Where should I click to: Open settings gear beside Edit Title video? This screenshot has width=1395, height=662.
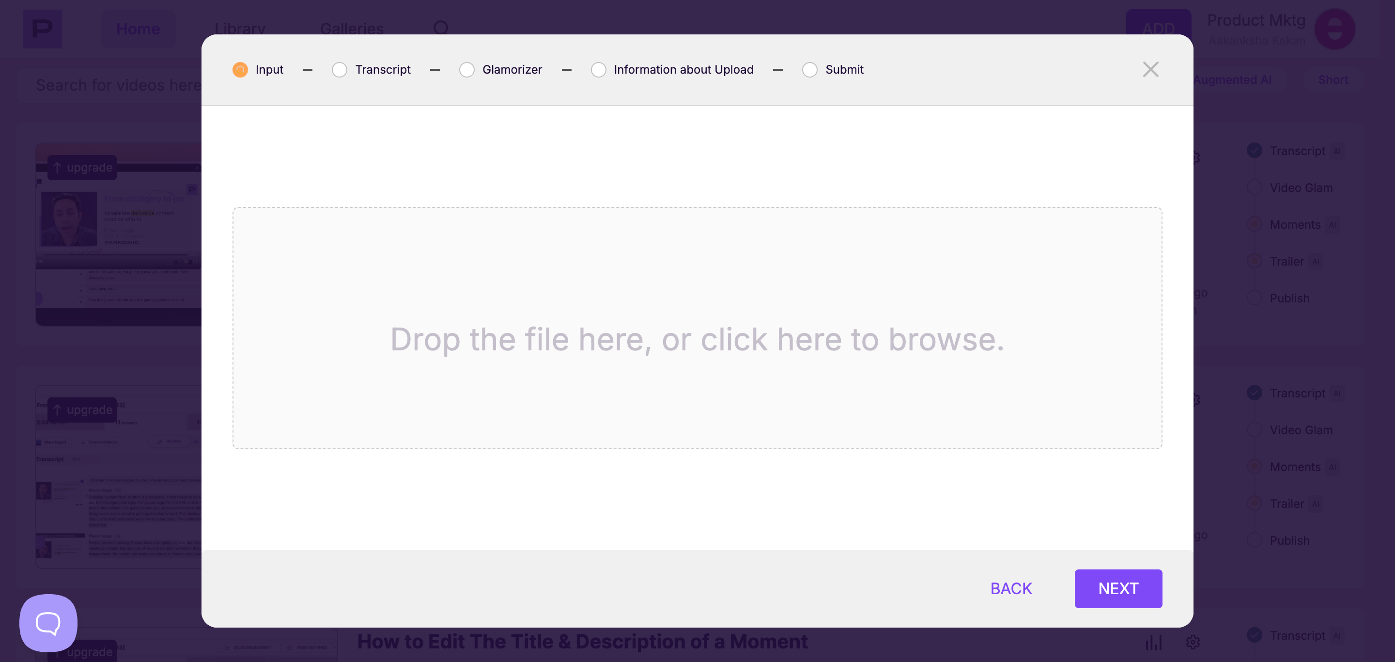click(x=1193, y=643)
